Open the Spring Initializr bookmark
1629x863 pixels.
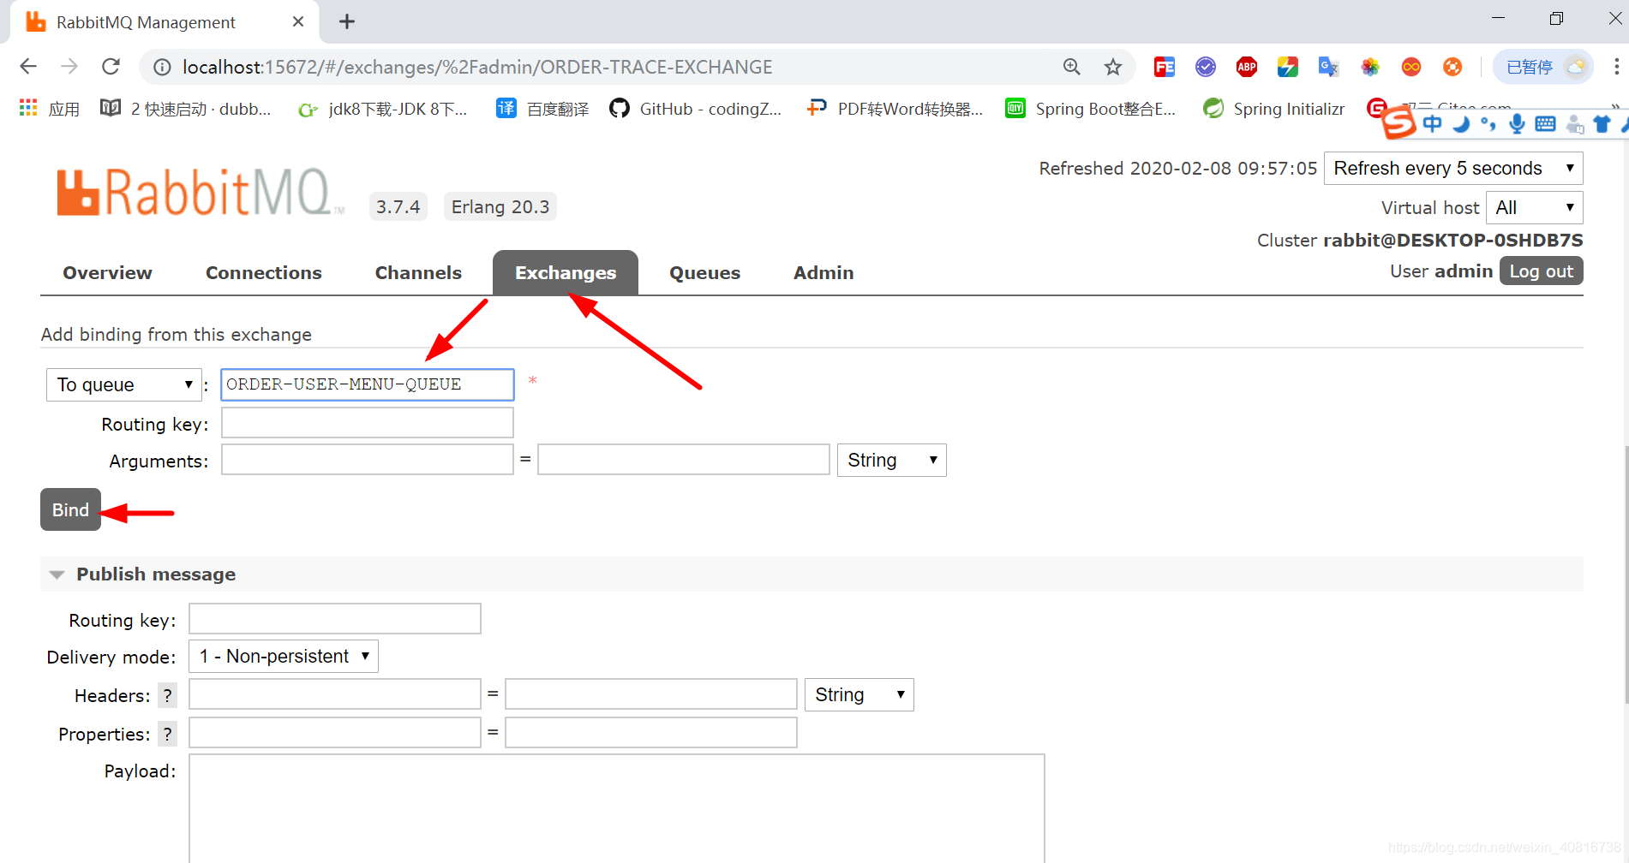coord(1274,109)
